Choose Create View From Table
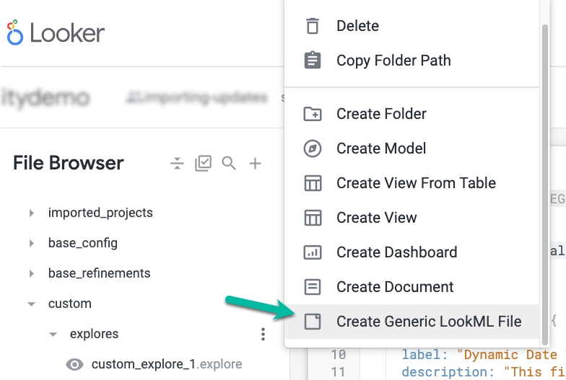Screen dimensions: 566x380 416,183
